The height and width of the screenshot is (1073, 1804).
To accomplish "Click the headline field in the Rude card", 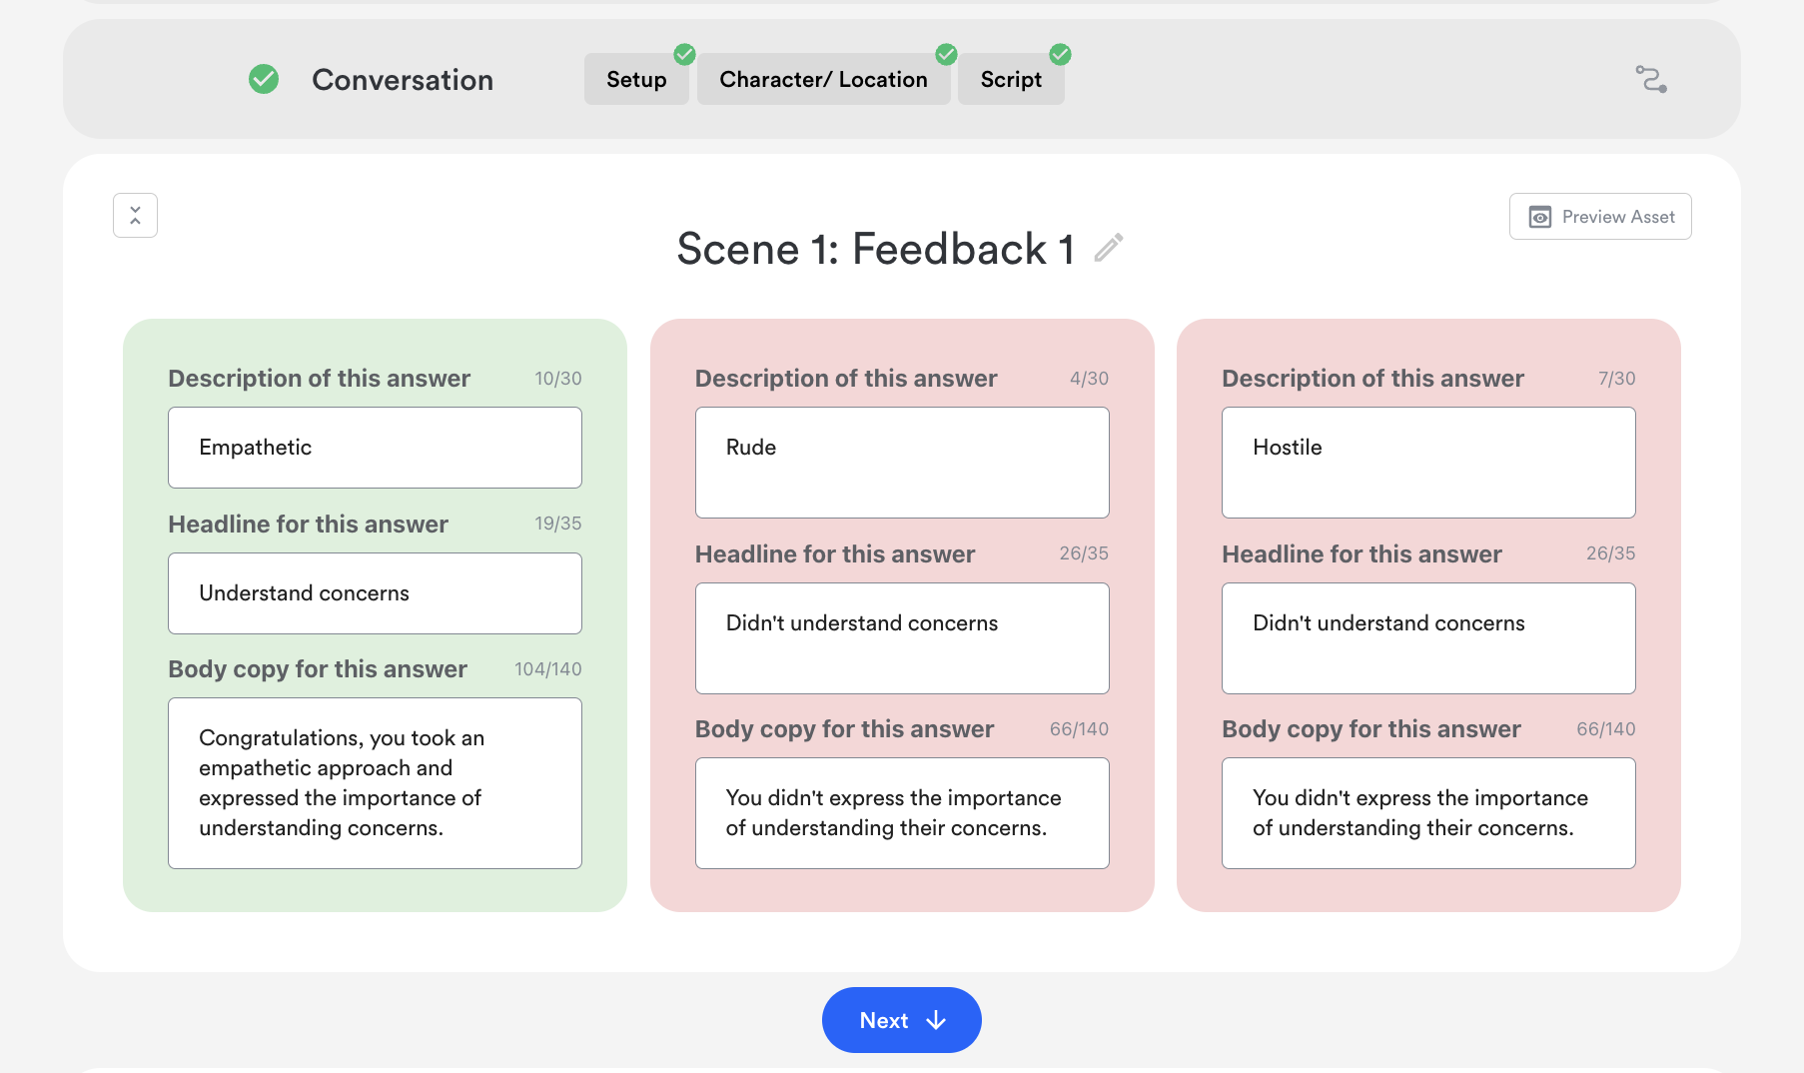I will [901, 637].
